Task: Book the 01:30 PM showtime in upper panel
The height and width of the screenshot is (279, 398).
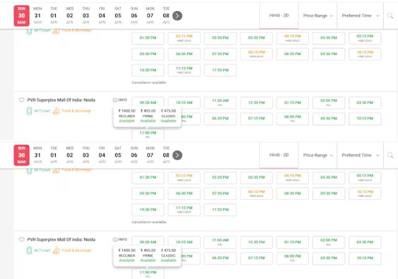Action: click(148, 38)
